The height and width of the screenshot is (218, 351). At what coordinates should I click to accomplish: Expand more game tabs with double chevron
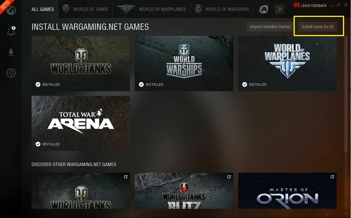pyautogui.click(x=280, y=9)
